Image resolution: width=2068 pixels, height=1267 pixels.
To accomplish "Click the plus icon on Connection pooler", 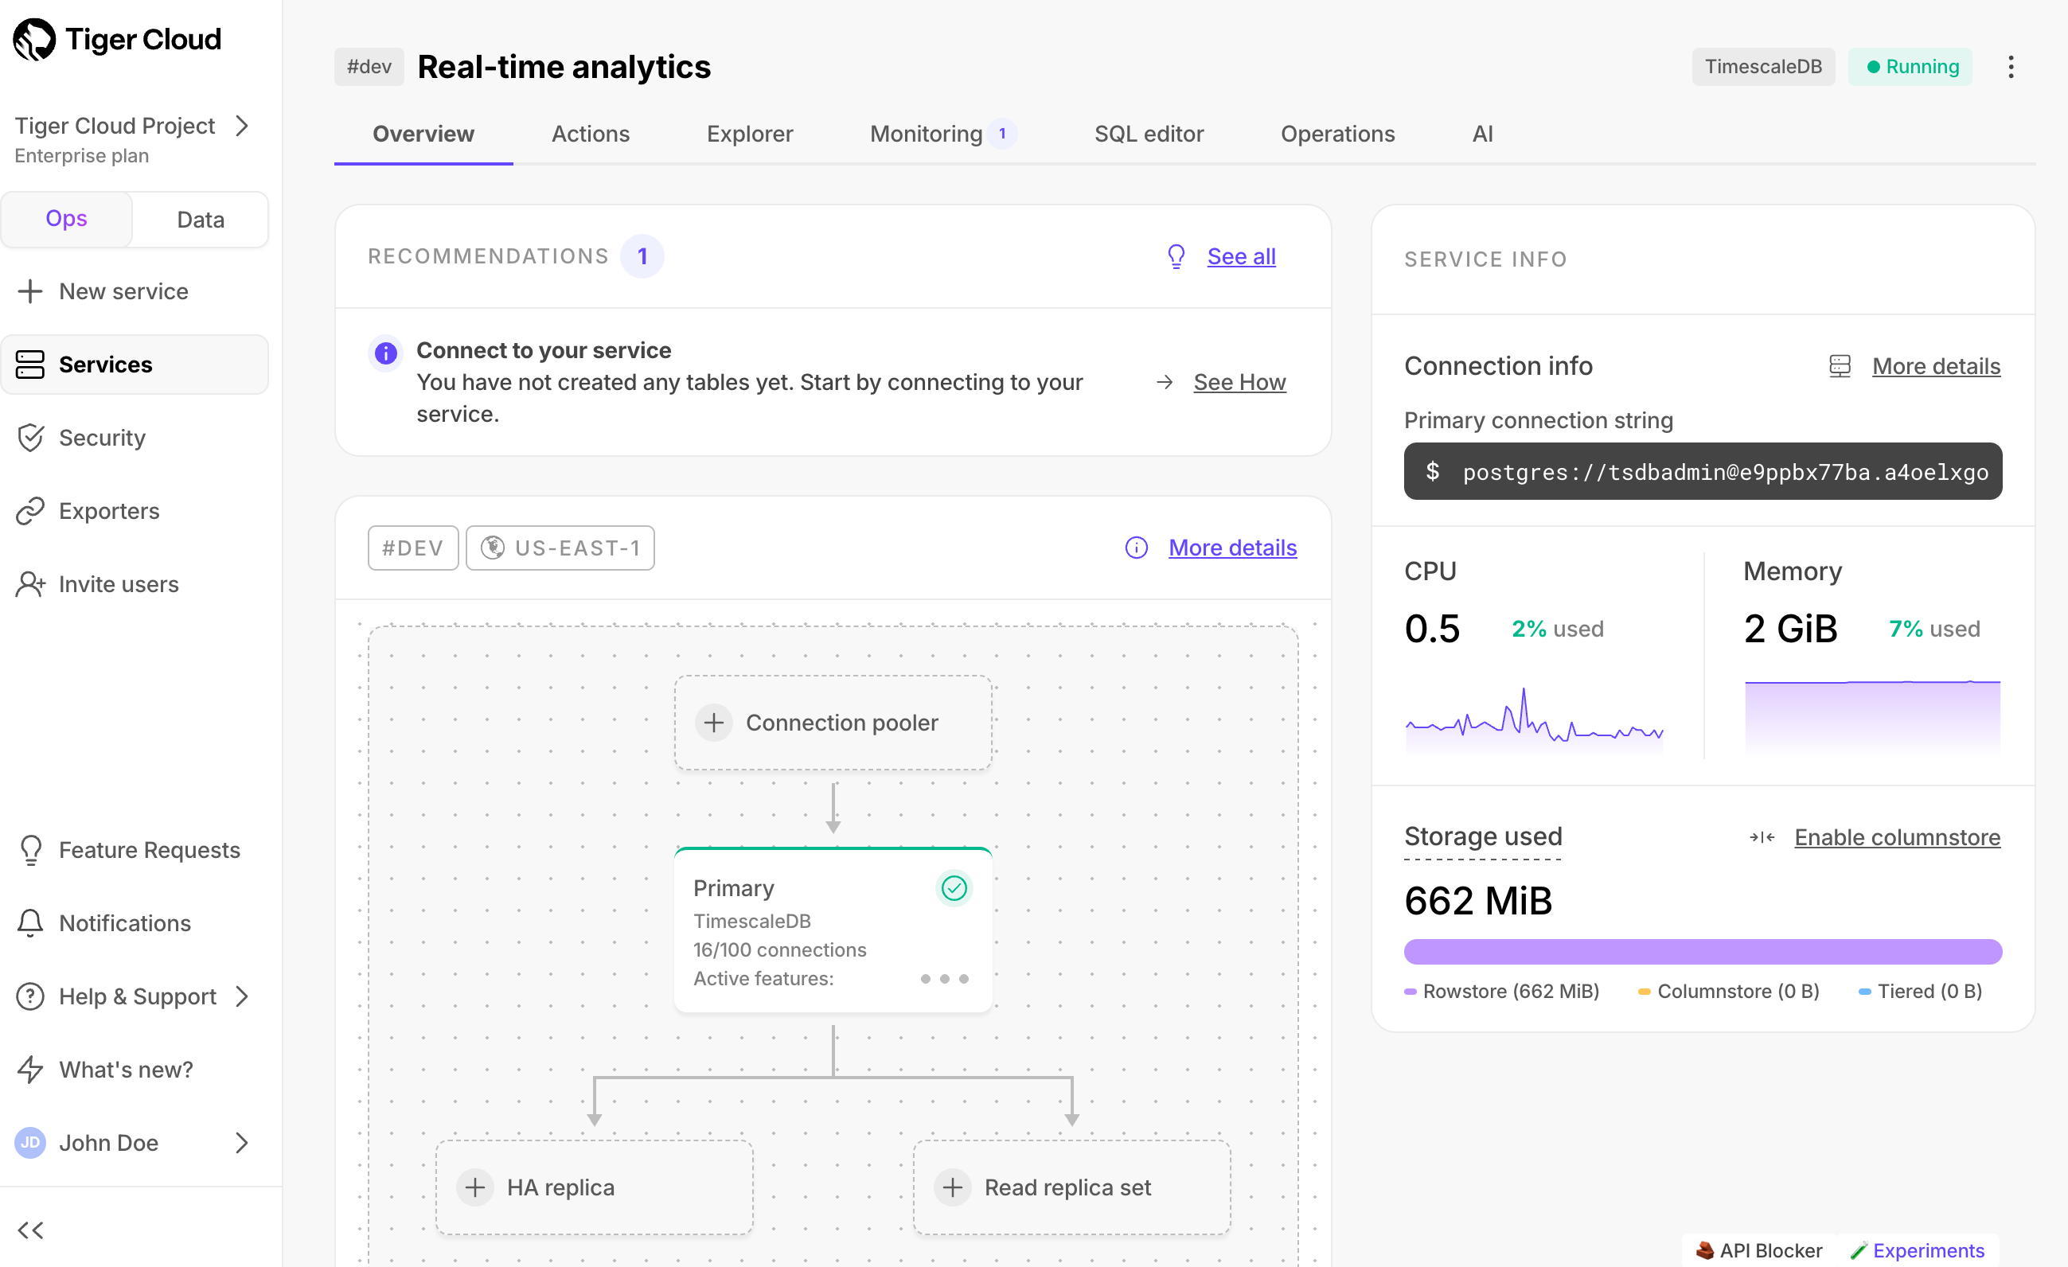I will tap(713, 723).
